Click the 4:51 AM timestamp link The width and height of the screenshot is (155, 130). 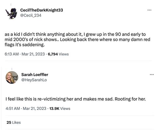click(x=13, y=108)
